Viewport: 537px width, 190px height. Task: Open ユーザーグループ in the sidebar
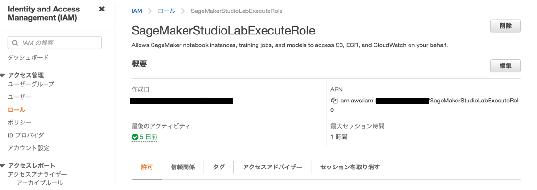click(31, 84)
